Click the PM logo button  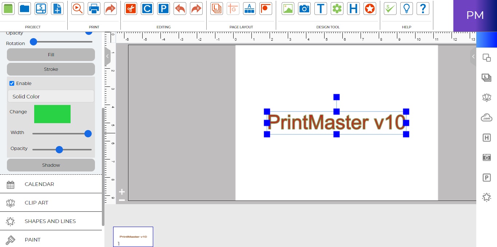pos(475,16)
